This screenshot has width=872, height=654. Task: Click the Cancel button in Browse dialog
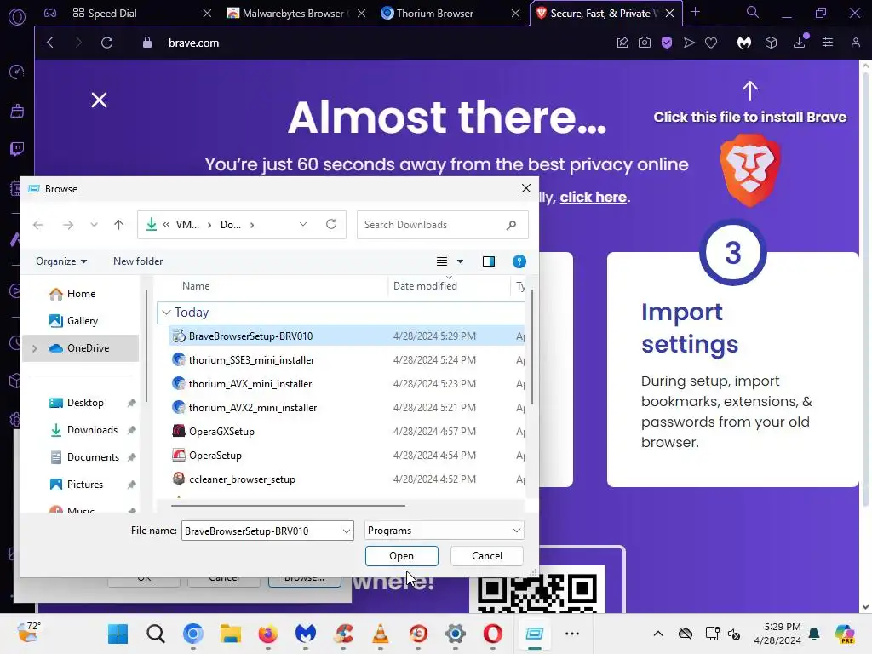(486, 556)
